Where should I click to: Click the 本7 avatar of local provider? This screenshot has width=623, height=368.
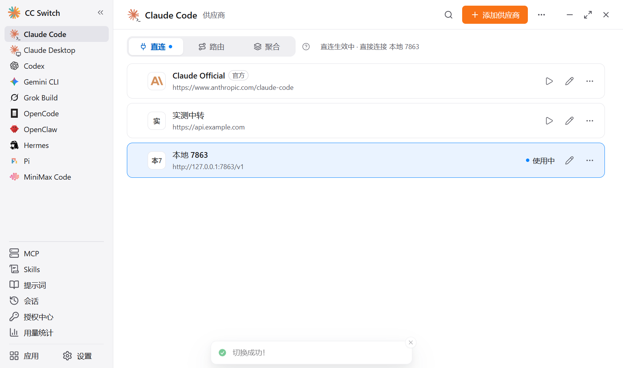157,160
